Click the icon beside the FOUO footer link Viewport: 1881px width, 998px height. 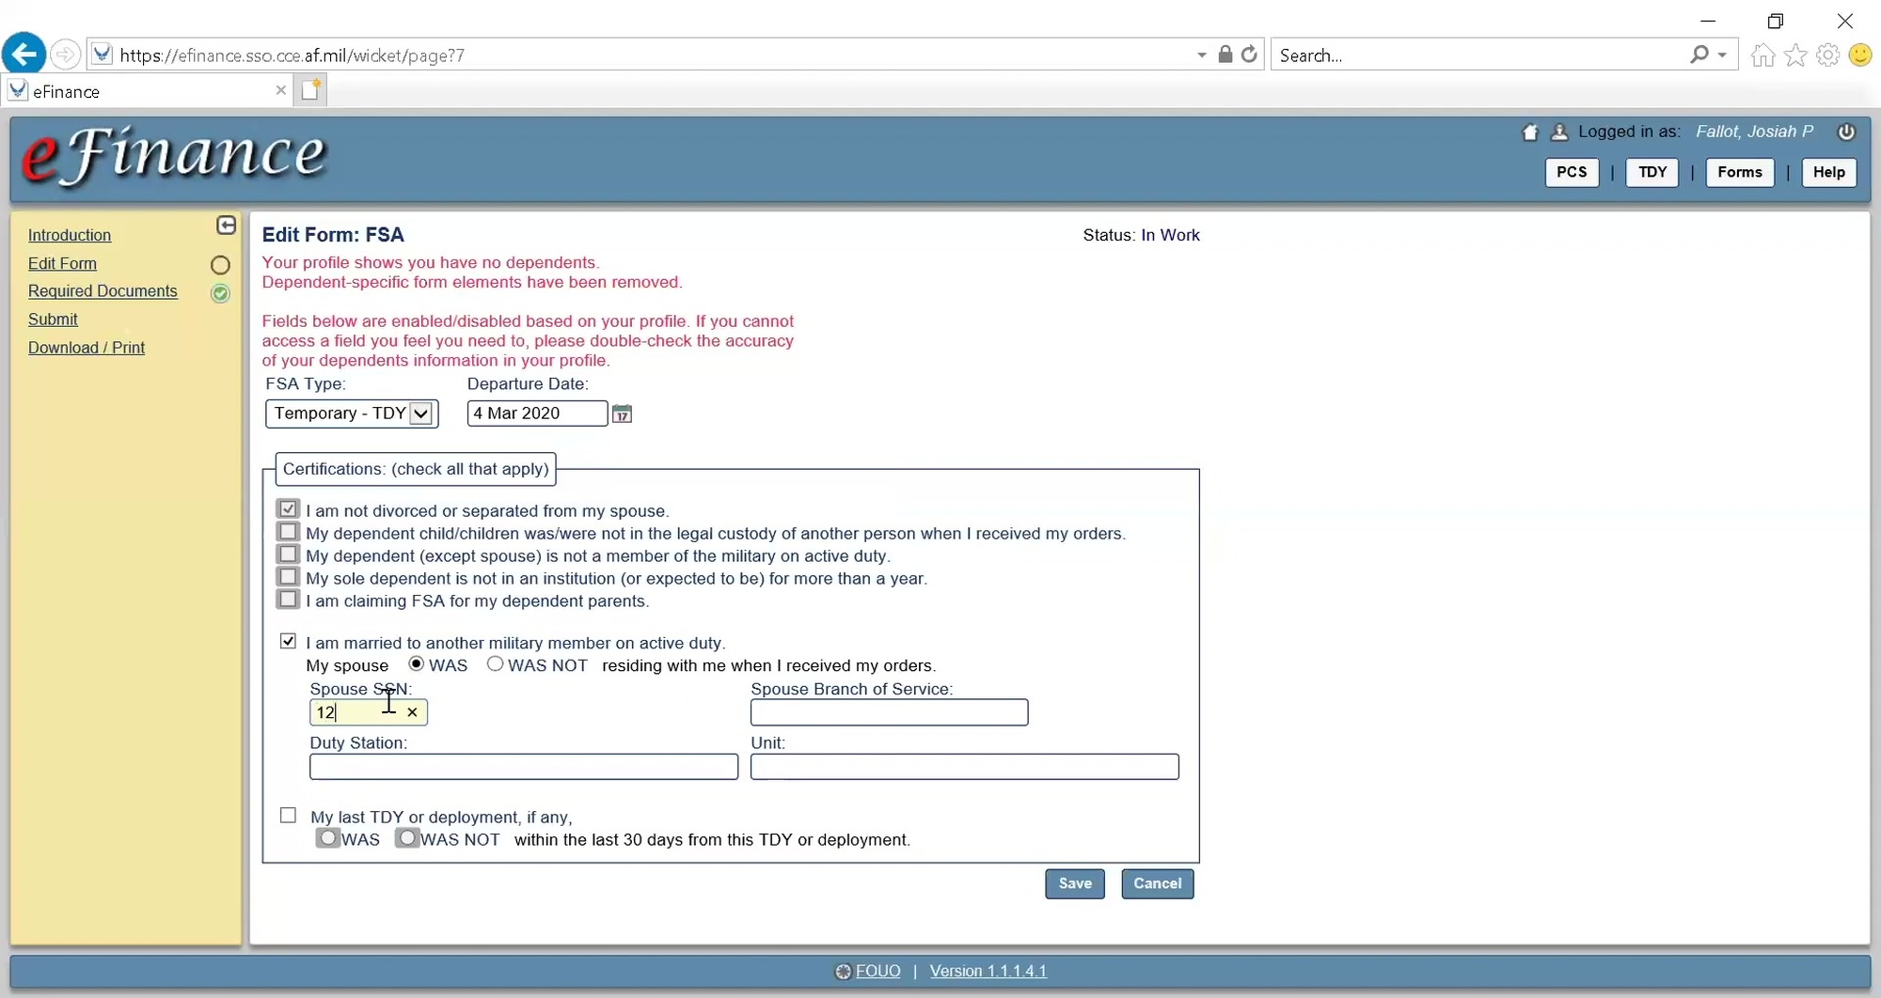click(x=843, y=972)
